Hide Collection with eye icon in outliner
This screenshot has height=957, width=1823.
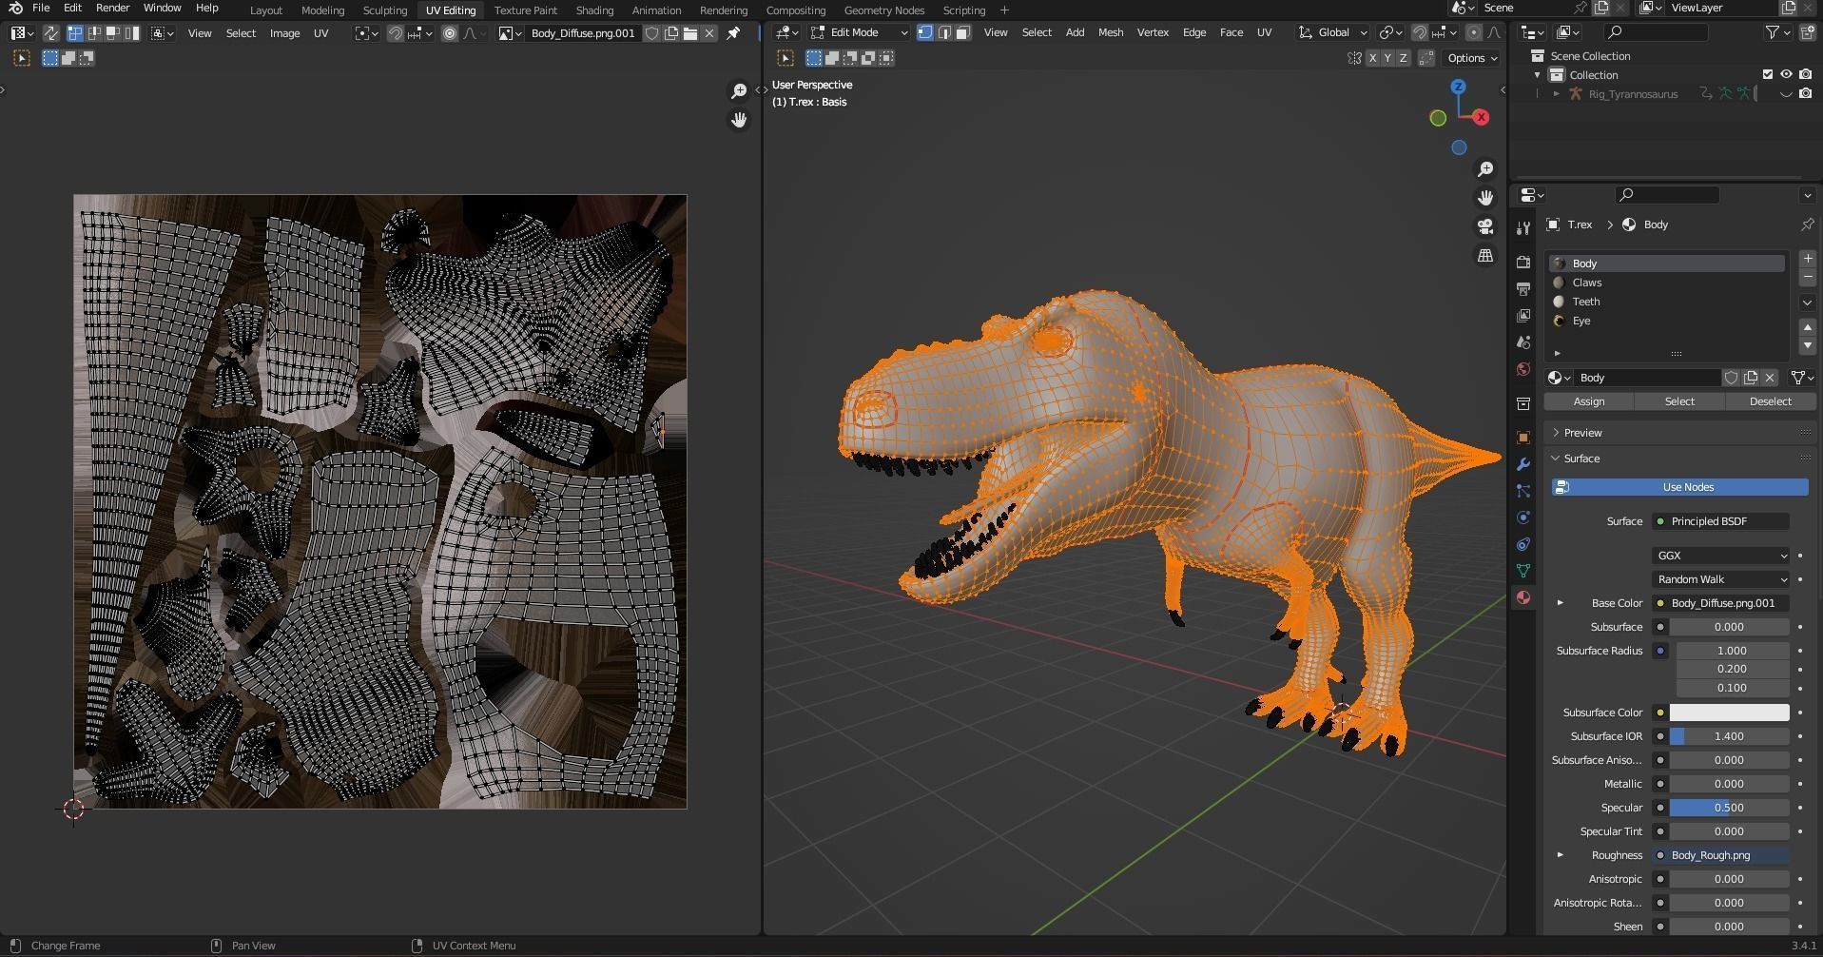pos(1786,74)
